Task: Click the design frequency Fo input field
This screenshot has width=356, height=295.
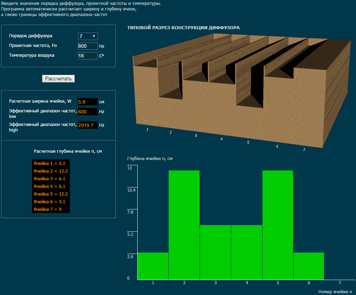Action: tap(88, 46)
